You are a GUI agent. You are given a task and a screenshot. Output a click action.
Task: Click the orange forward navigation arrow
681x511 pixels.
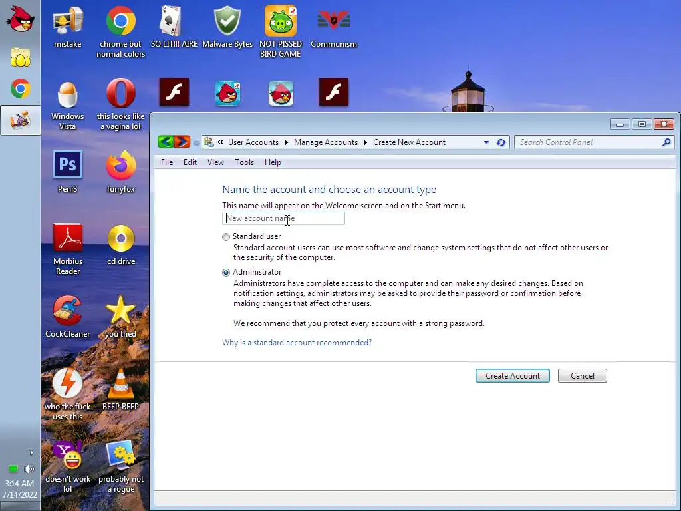182,142
